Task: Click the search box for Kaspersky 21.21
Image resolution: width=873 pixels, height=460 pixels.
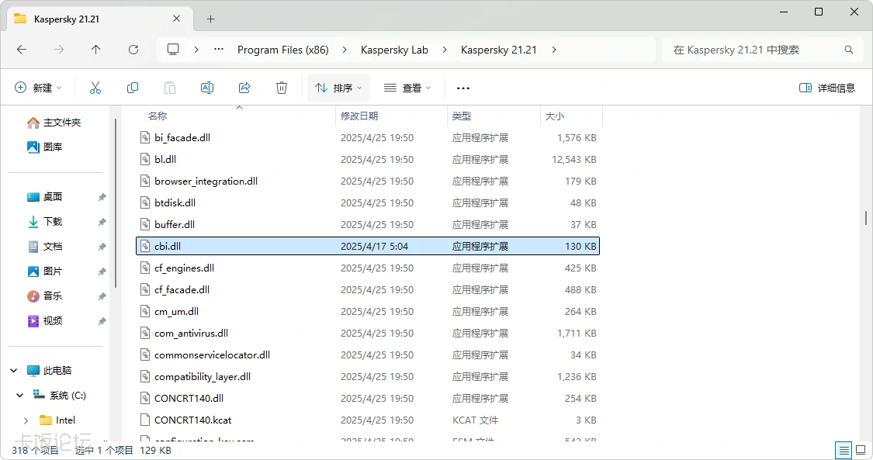Action: pos(753,50)
